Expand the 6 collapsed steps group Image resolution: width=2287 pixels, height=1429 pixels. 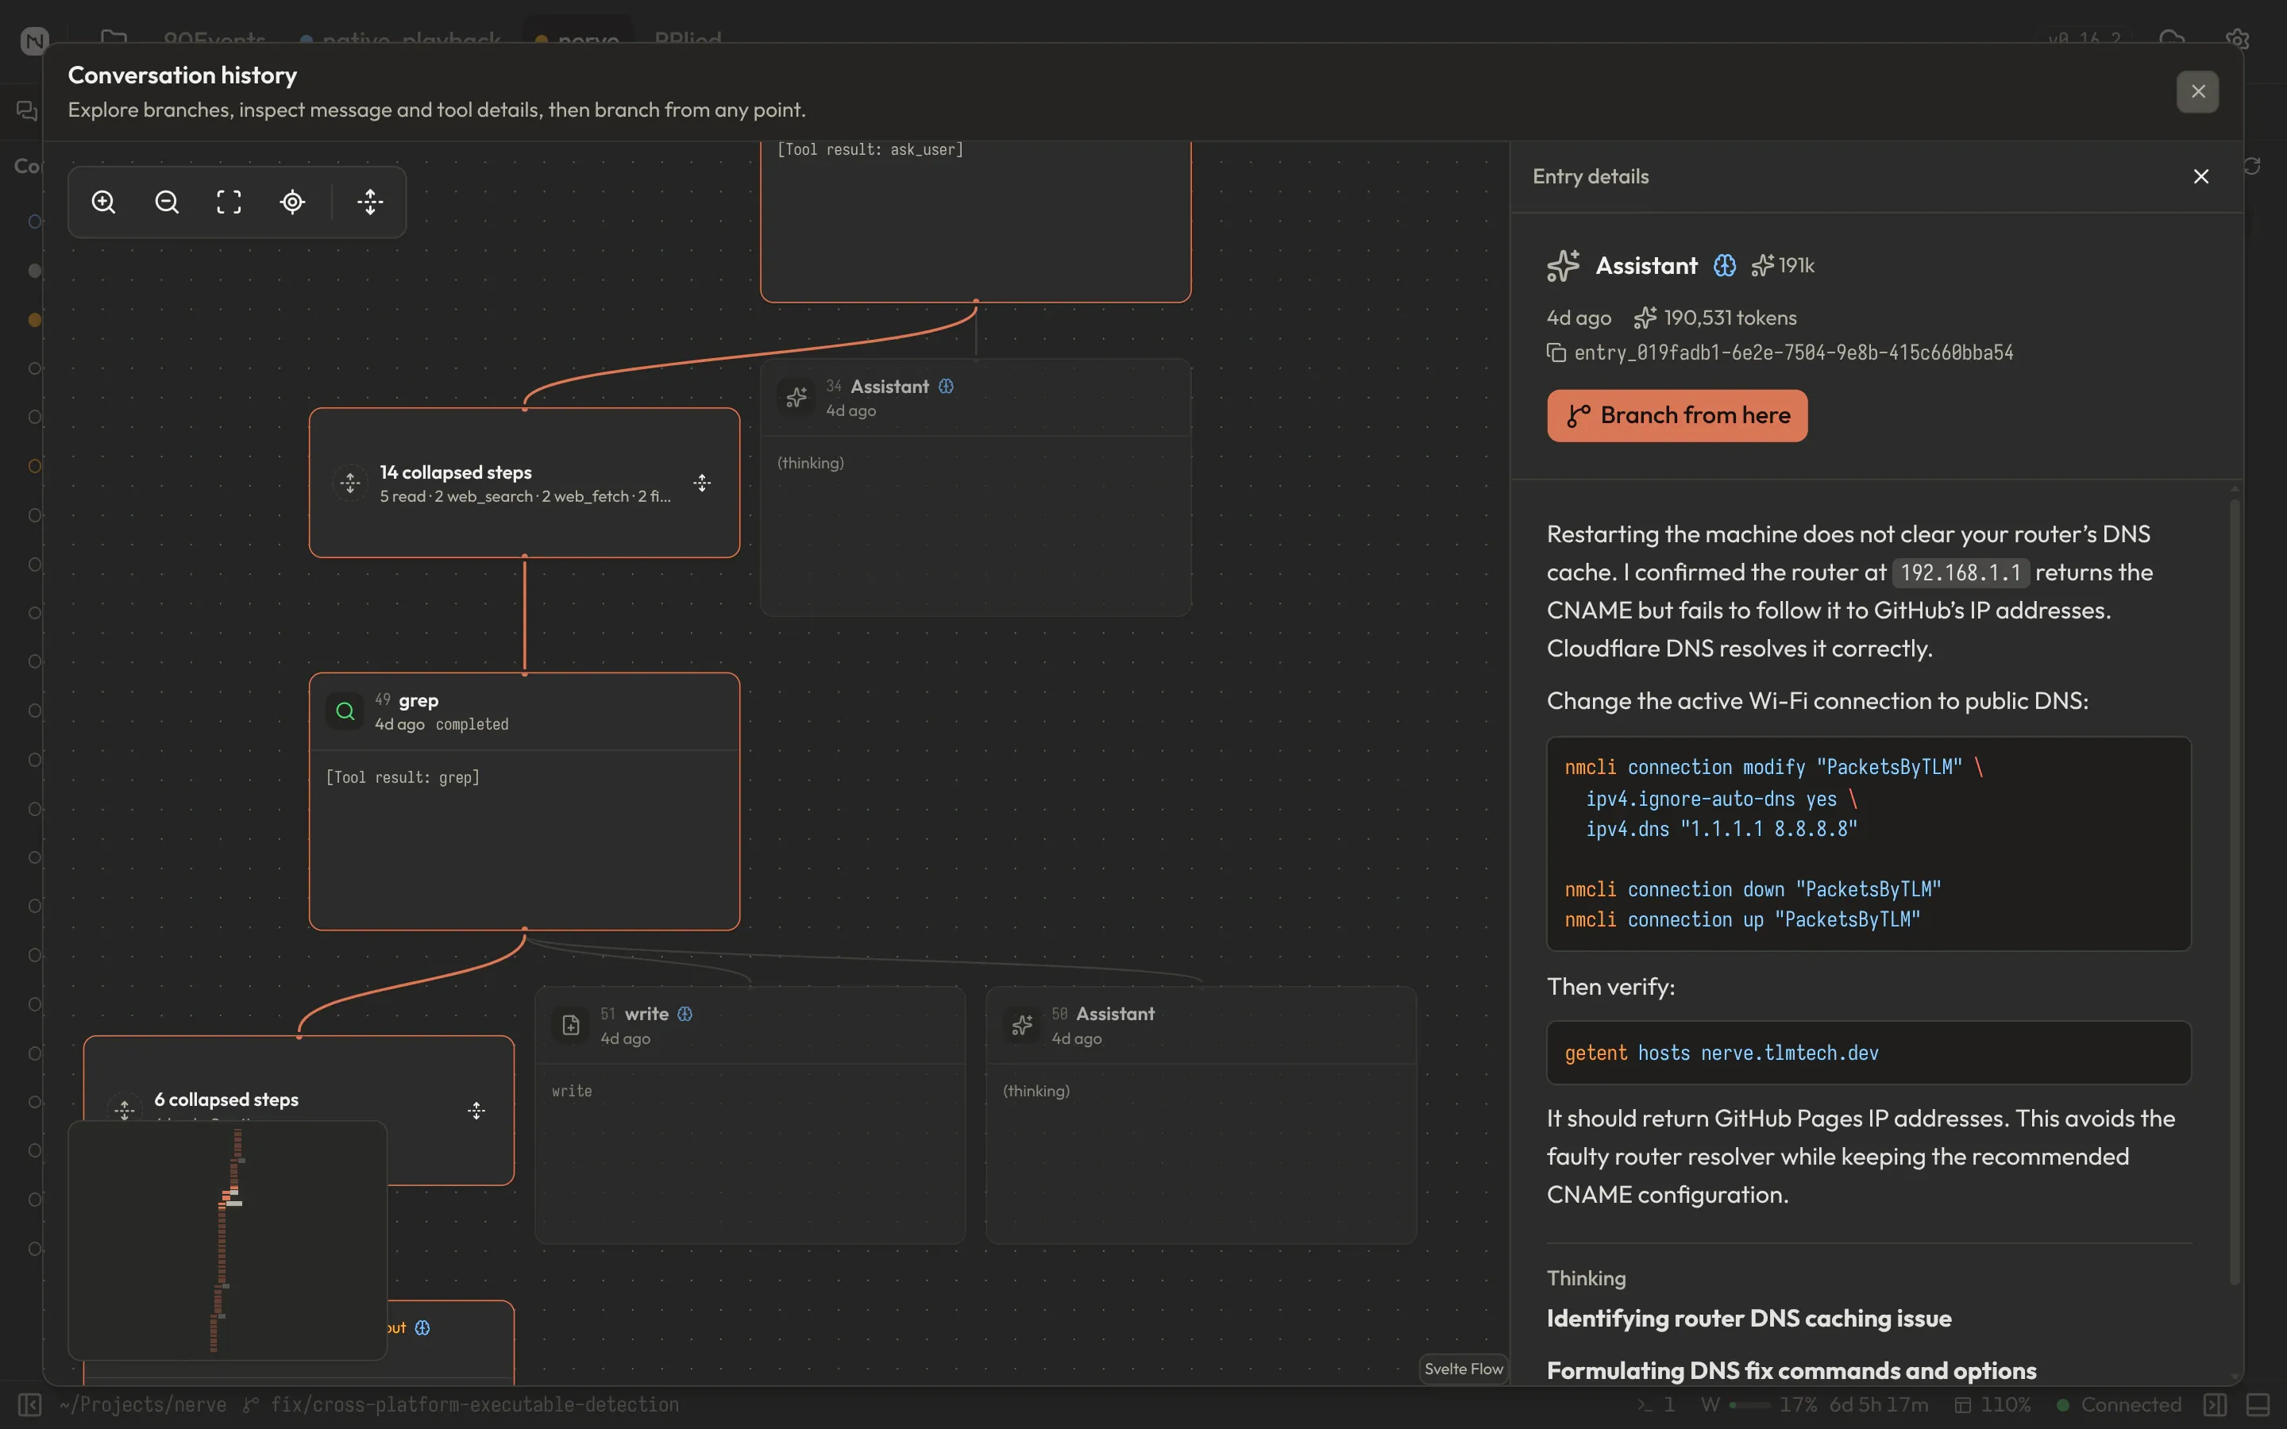pyautogui.click(x=476, y=1111)
